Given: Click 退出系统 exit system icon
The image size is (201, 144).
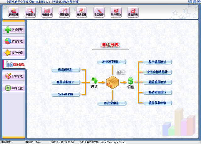Looking at the screenshot, I should click(x=133, y=12).
